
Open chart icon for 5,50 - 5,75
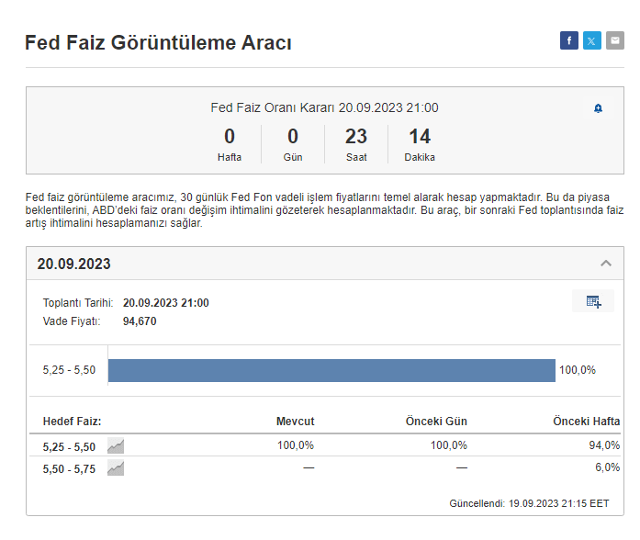(116, 468)
